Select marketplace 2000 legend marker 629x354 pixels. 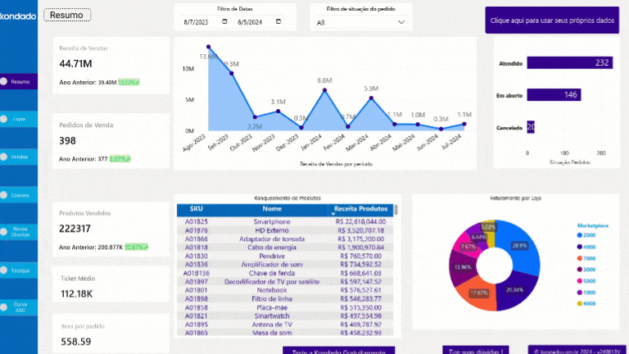click(579, 234)
